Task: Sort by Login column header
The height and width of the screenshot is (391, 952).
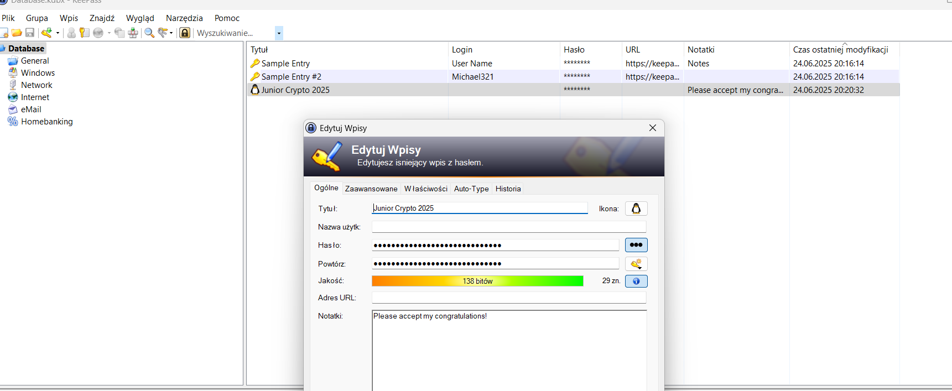Action: pyautogui.click(x=504, y=50)
